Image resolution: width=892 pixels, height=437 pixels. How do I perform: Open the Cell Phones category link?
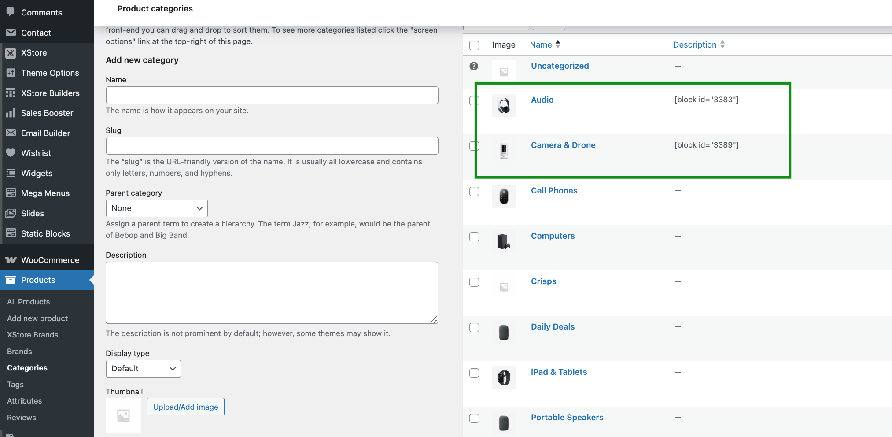coord(554,190)
